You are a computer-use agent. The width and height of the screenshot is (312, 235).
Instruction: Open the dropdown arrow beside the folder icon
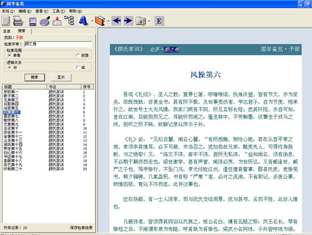(149, 21)
